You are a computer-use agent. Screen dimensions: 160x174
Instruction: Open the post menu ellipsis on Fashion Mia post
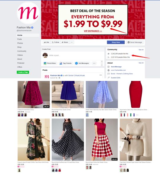coord(101,75)
